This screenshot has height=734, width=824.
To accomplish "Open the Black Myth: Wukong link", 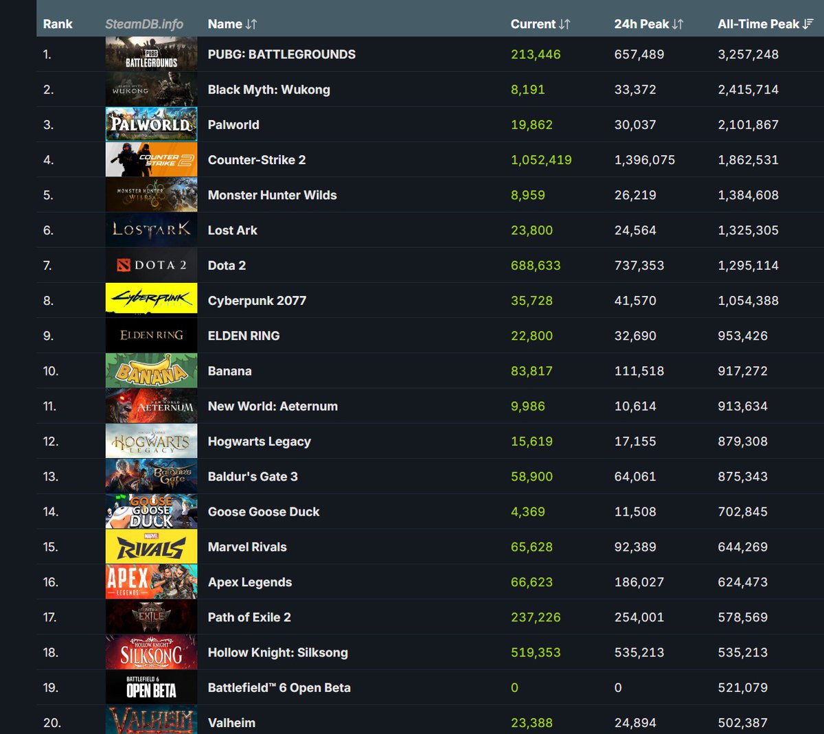I will point(268,89).
